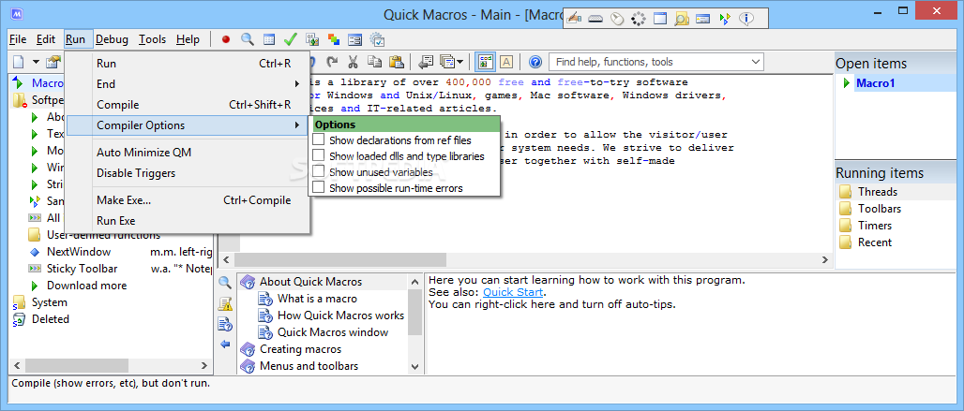964x411 pixels.
Task: Select Auto Minimize QM
Action: 188,152
